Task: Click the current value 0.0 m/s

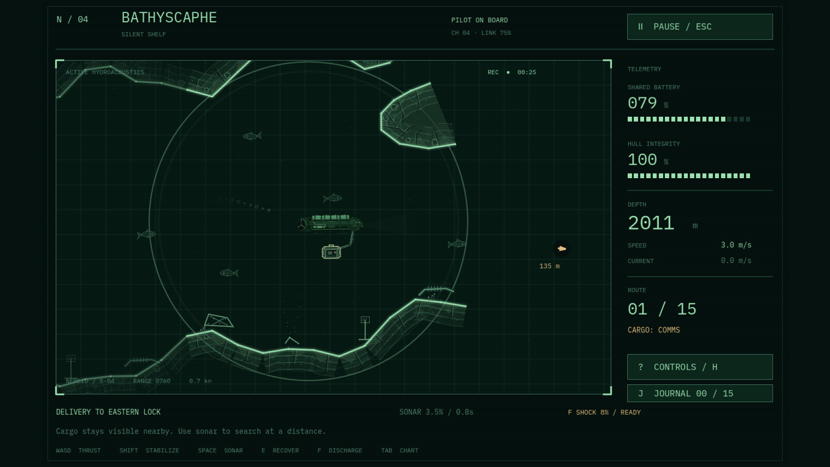Action: point(736,261)
